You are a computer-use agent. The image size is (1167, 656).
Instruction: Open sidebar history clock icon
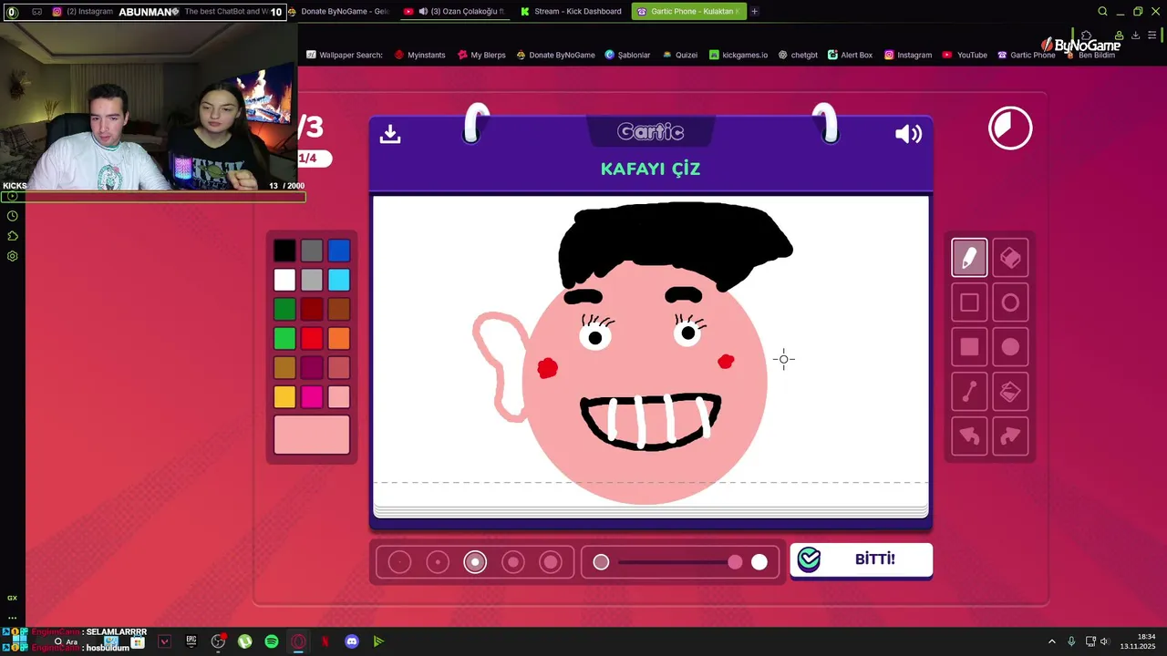pyautogui.click(x=12, y=216)
